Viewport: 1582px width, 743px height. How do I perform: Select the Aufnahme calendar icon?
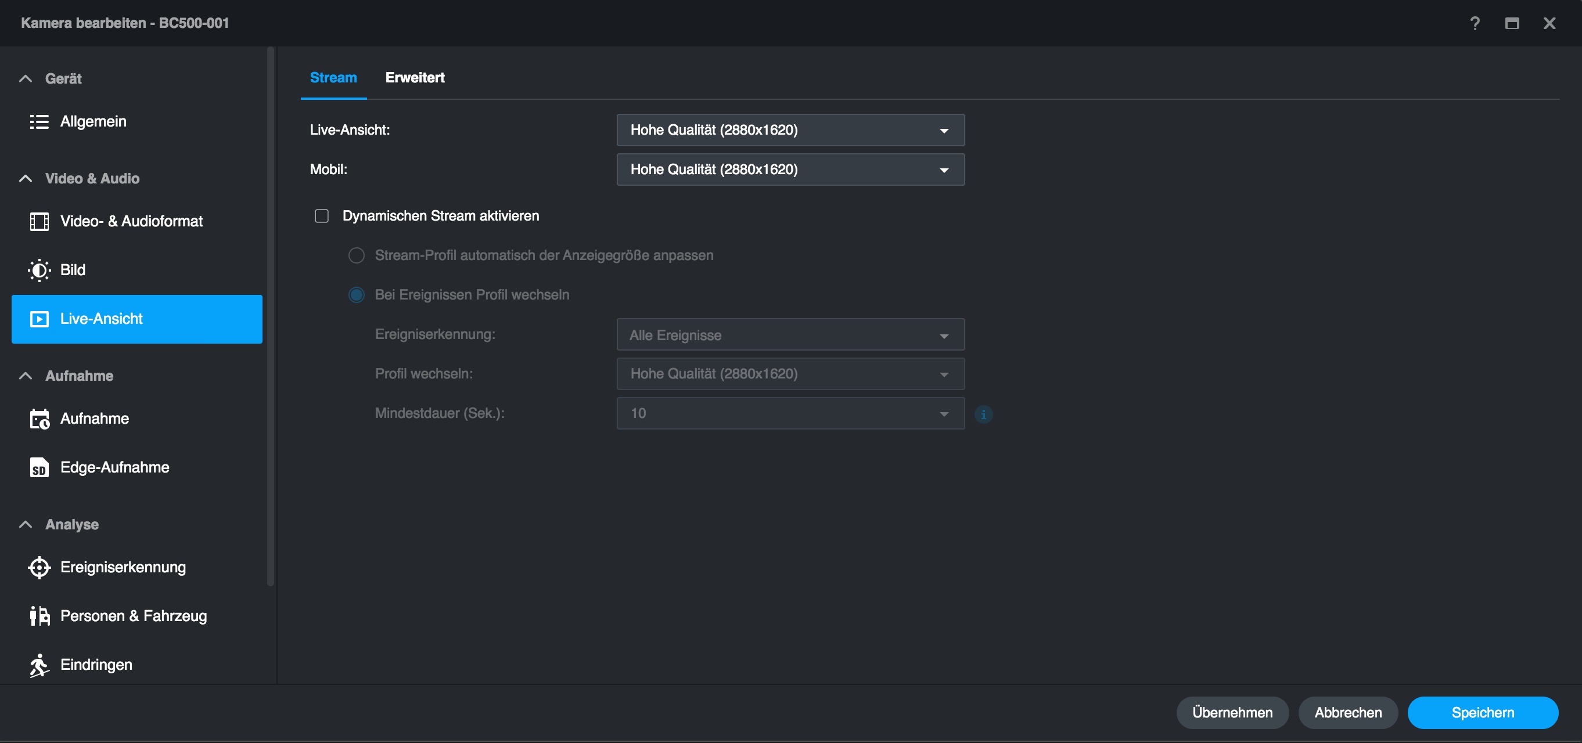(x=39, y=419)
